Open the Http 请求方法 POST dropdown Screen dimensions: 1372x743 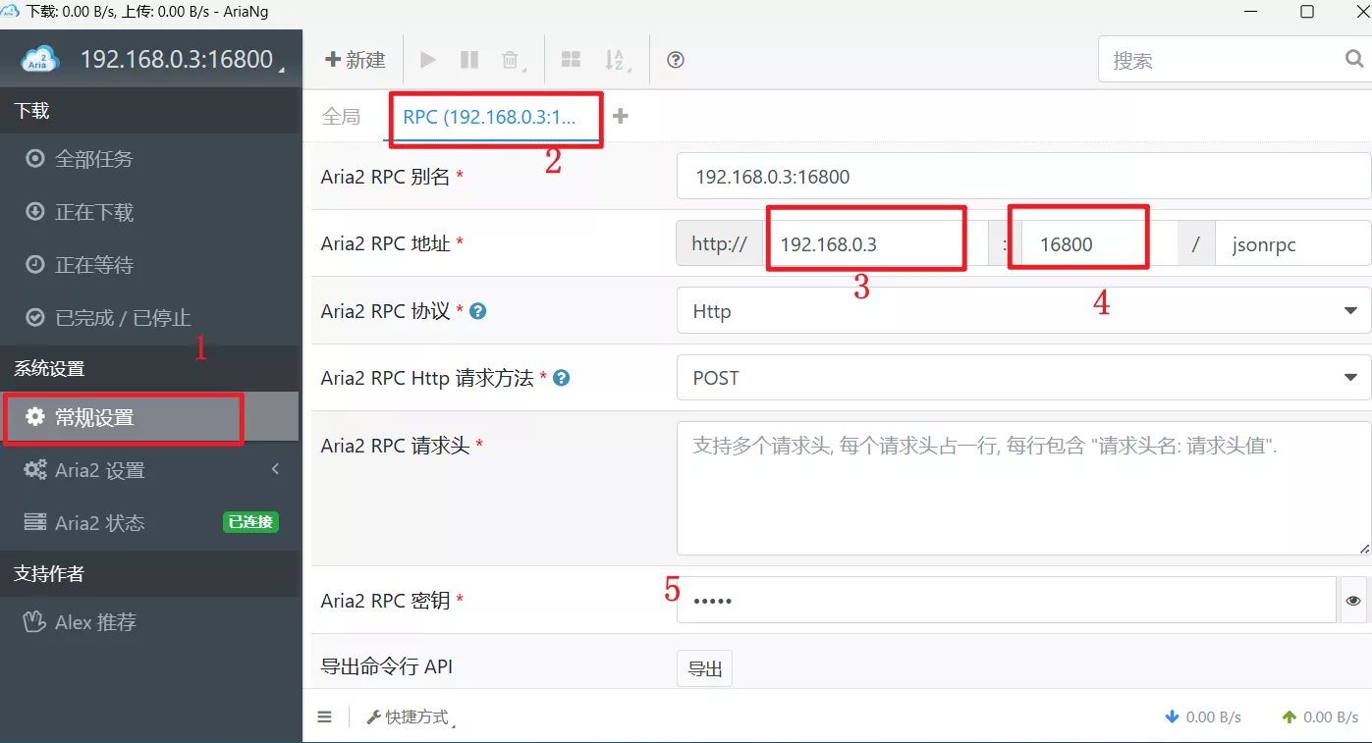coord(1023,378)
